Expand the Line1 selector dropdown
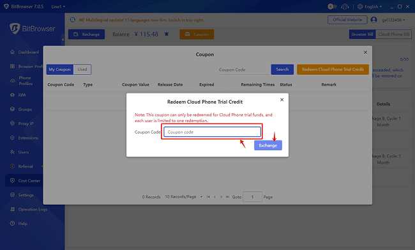 (x=58, y=6)
